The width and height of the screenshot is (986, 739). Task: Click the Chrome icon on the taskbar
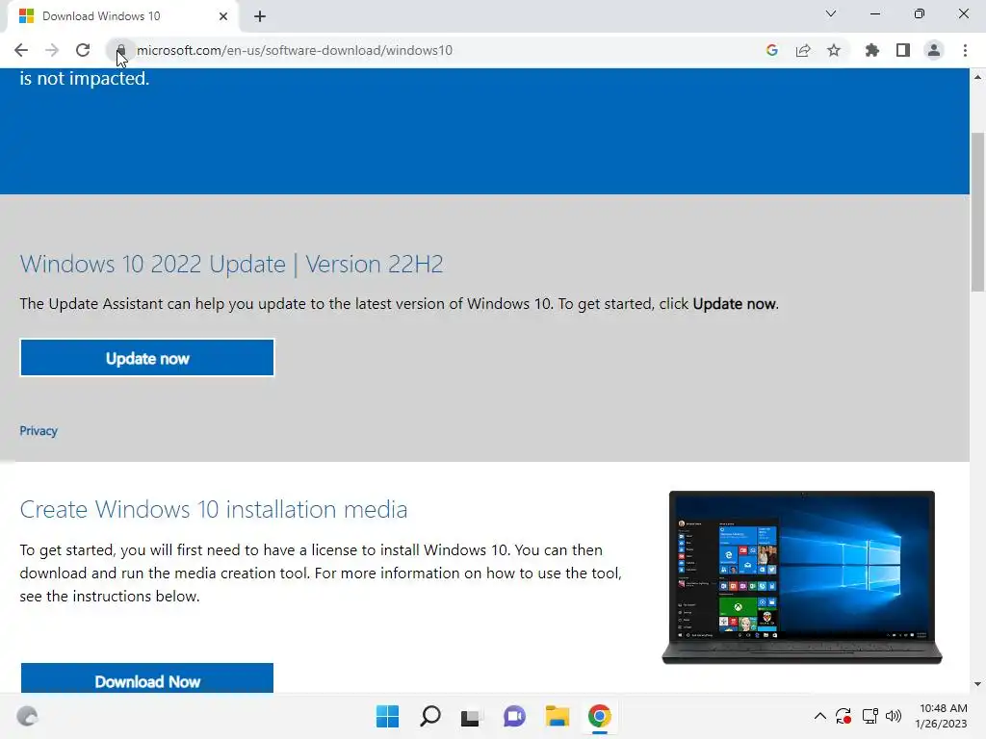pos(600,716)
